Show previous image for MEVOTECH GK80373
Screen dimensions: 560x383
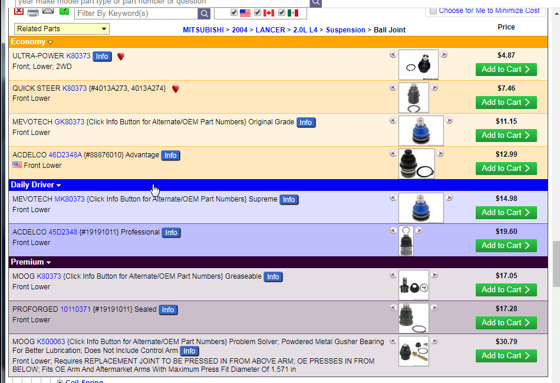(393, 120)
